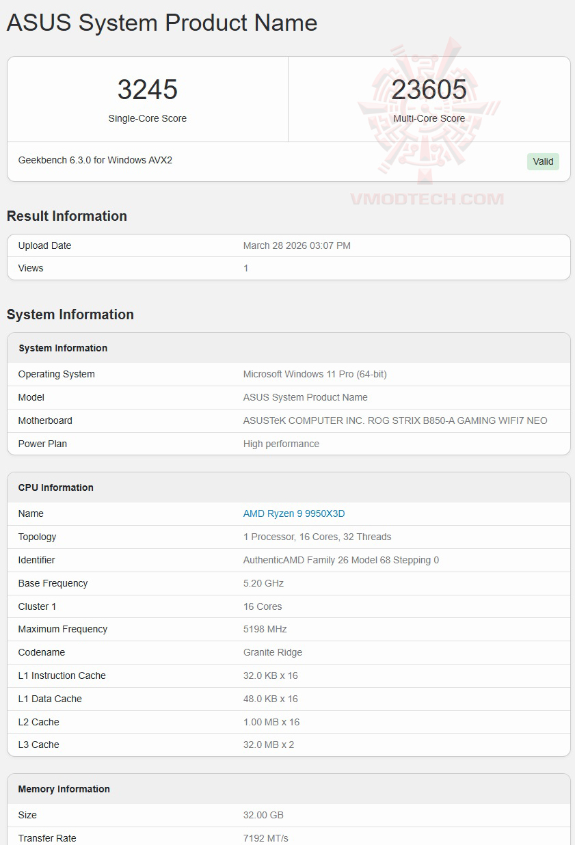Click the Maximum Frequency row label

coord(63,629)
